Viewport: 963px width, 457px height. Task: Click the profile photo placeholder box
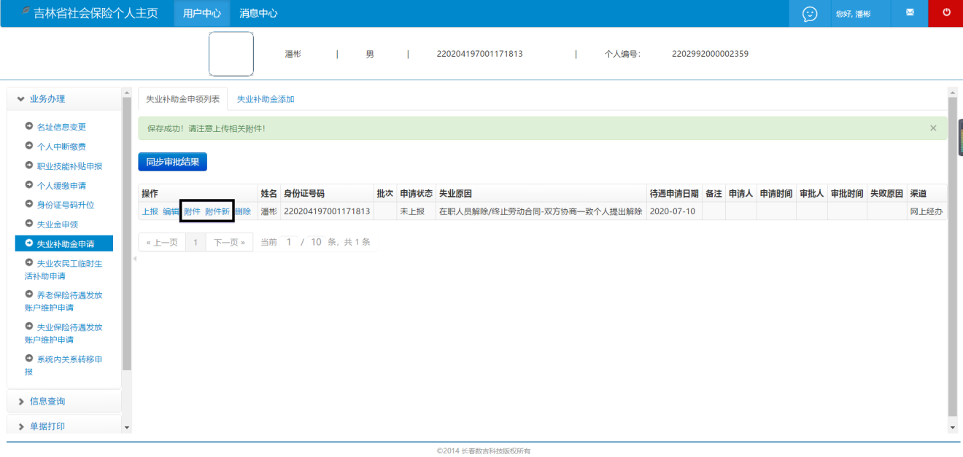pyautogui.click(x=231, y=54)
